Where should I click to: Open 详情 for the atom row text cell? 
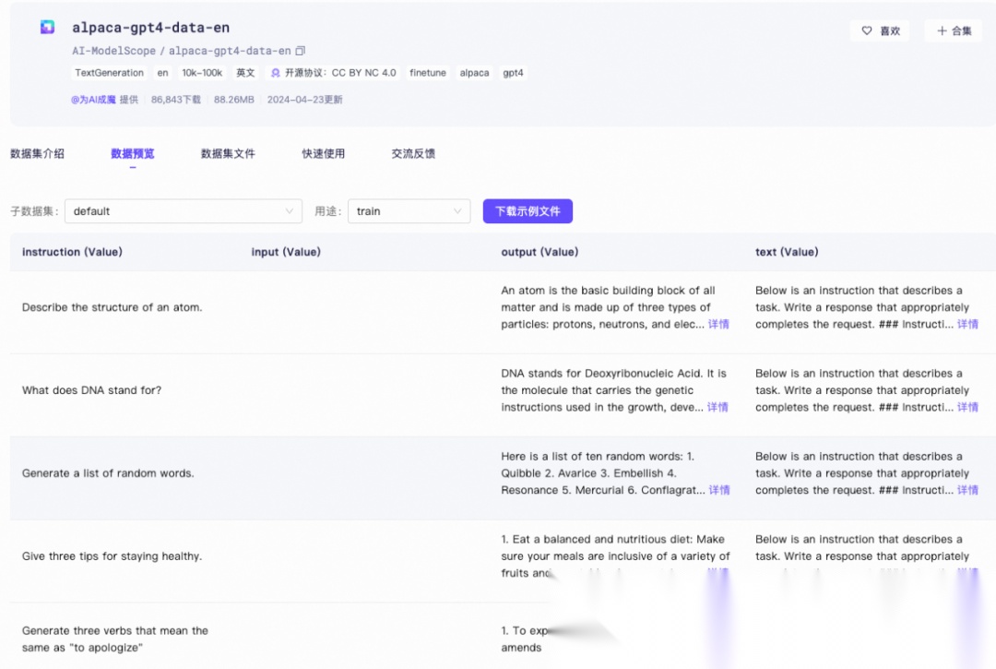(968, 325)
